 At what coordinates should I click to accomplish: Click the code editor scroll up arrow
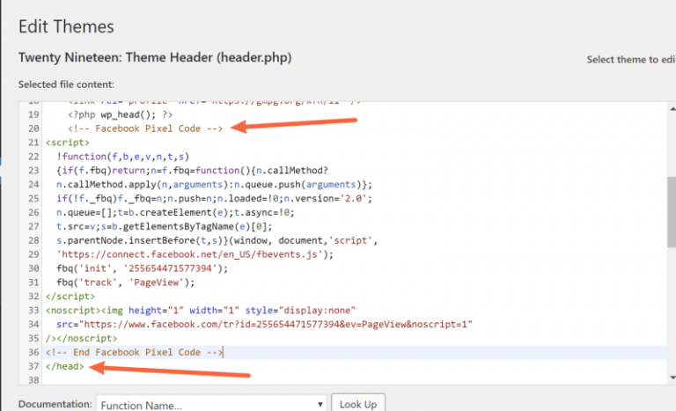[x=672, y=109]
